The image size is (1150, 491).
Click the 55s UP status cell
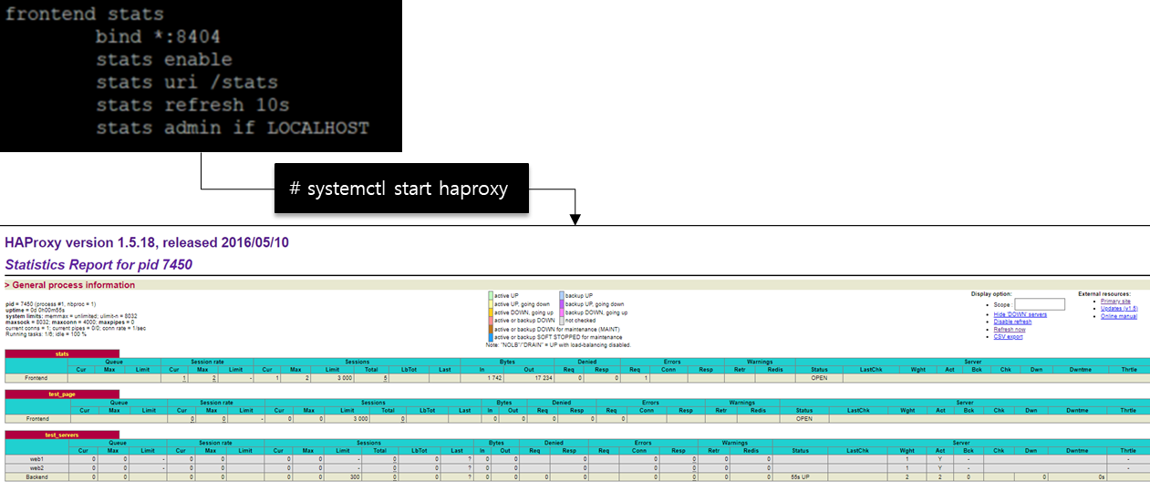[x=801, y=476]
